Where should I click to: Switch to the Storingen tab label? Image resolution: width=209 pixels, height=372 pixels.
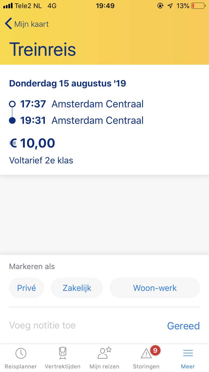146,366
